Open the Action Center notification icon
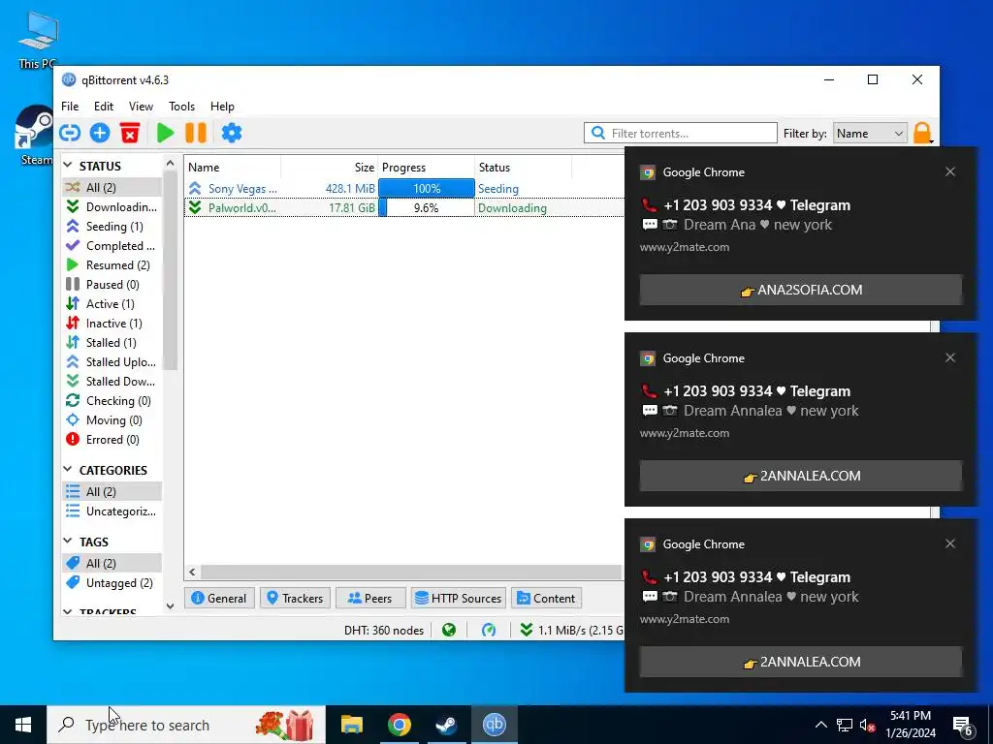 tap(963, 725)
